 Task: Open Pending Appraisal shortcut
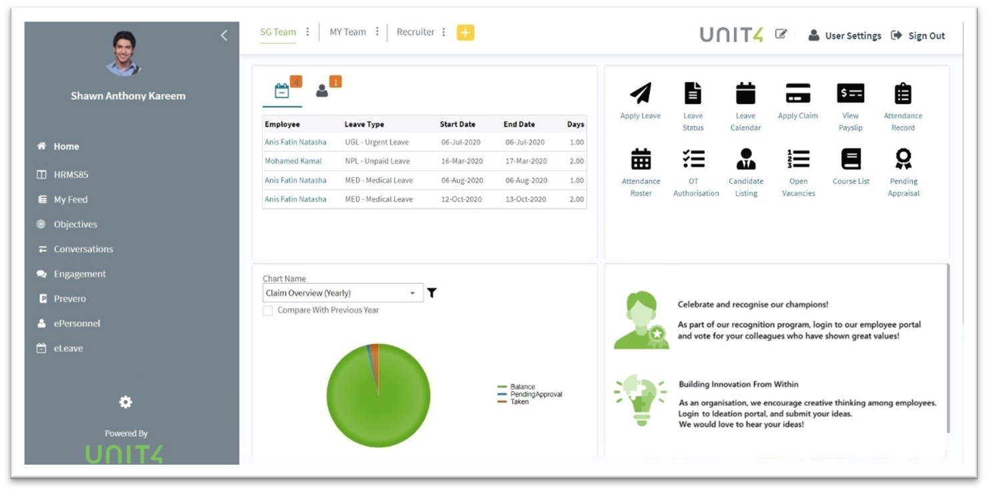coord(903,173)
